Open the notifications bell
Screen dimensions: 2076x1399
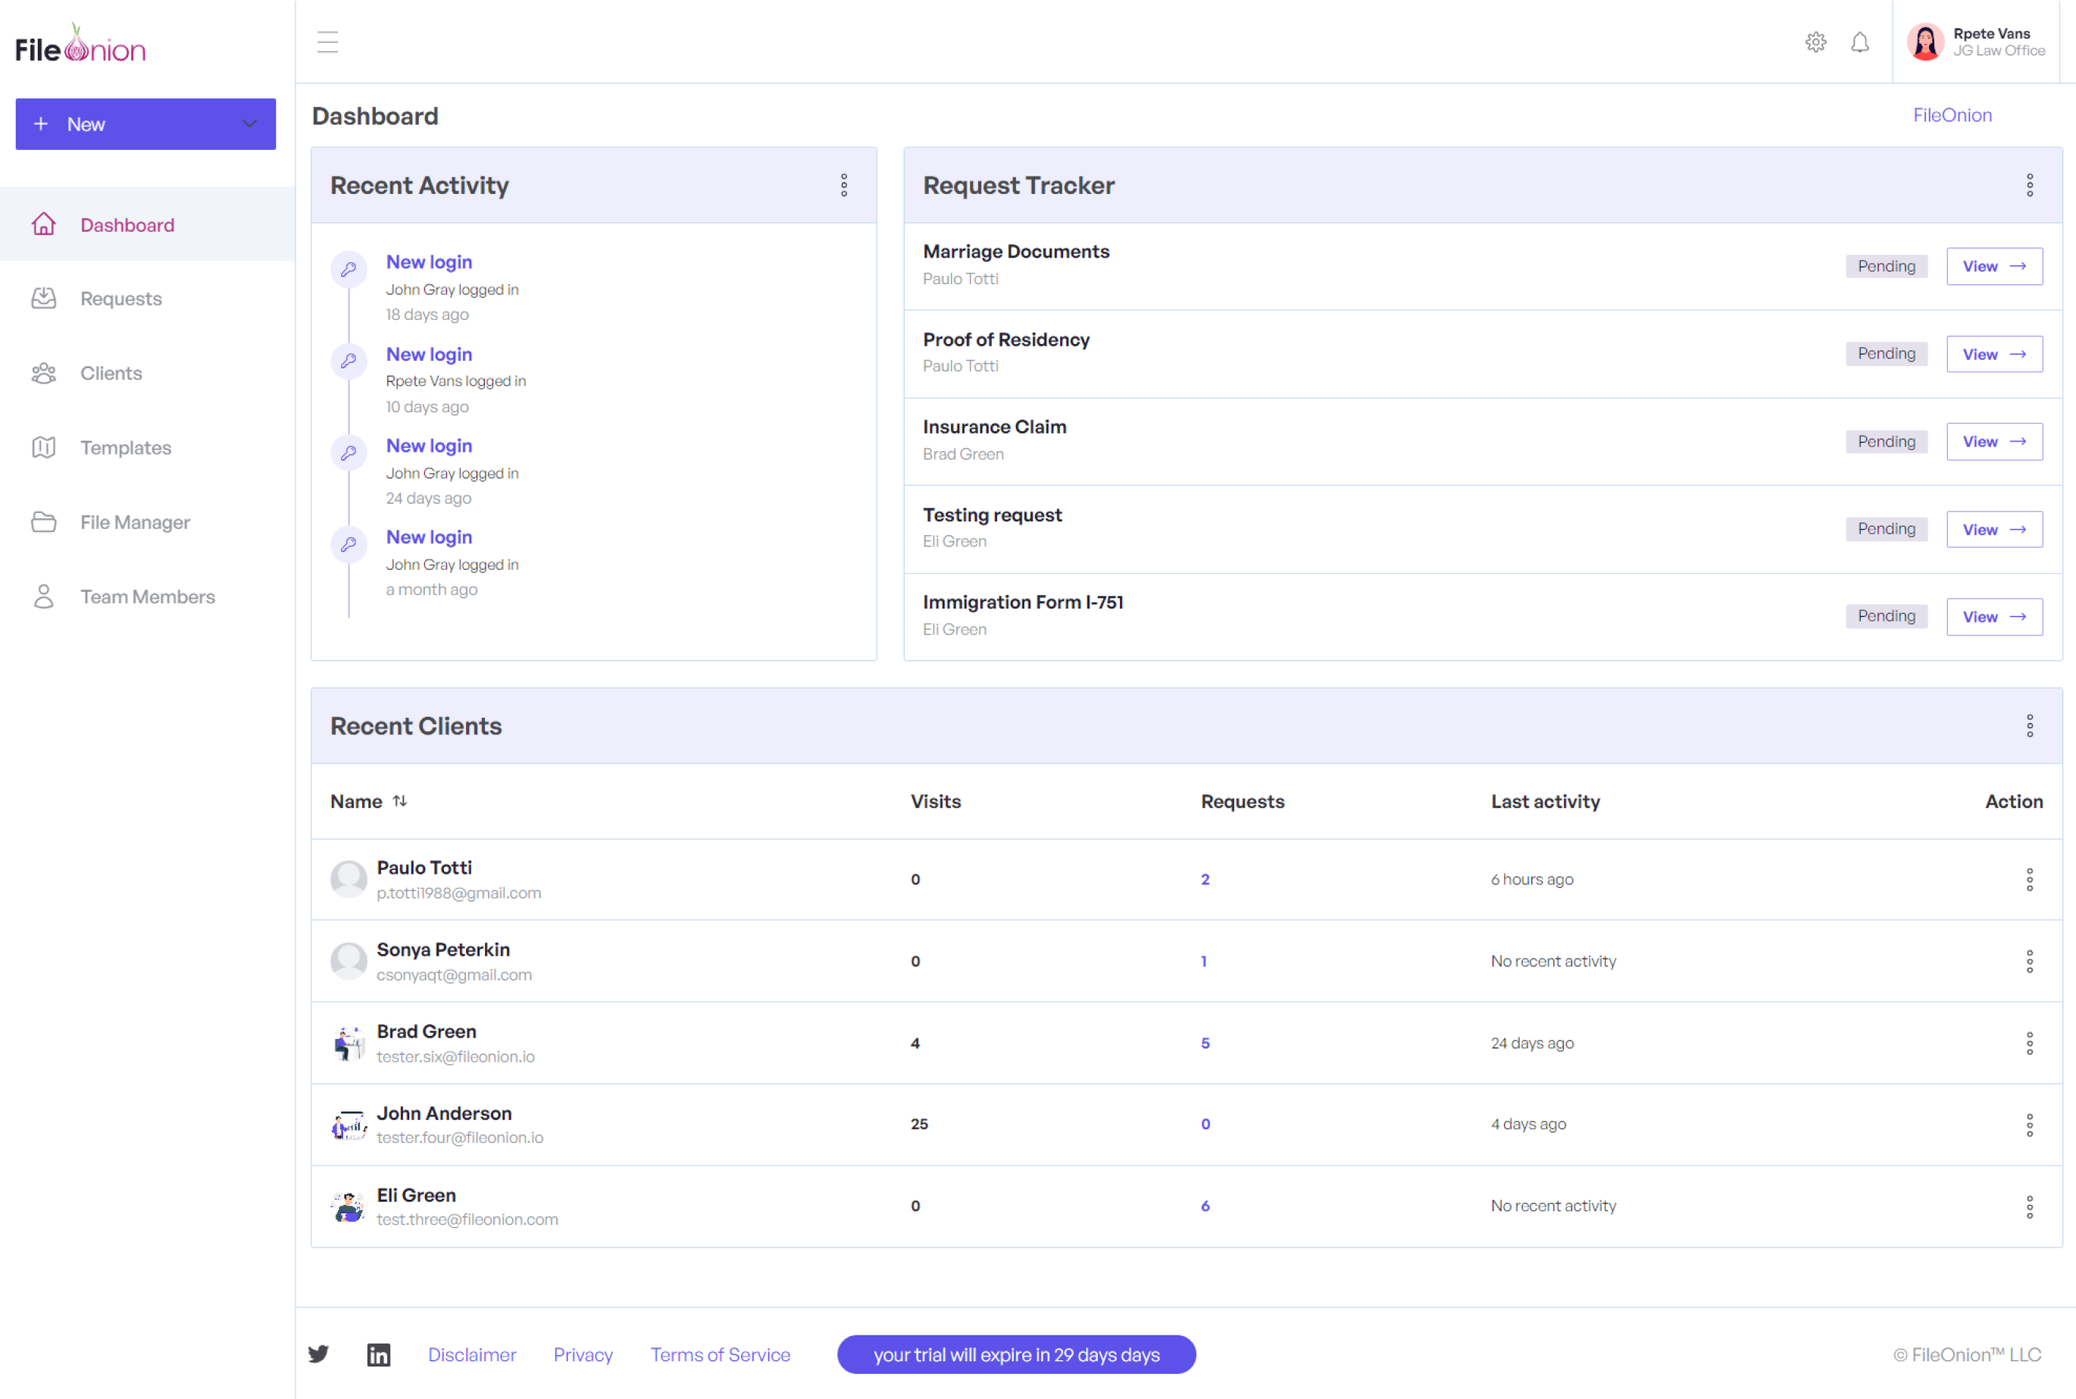1859,42
